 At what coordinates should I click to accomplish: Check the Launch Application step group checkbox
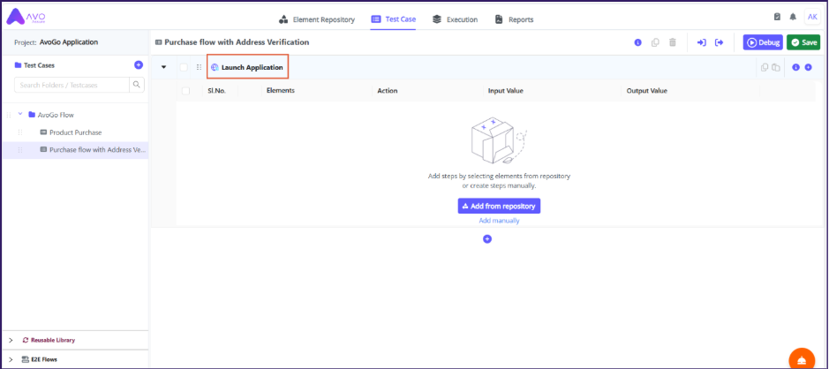click(x=184, y=67)
